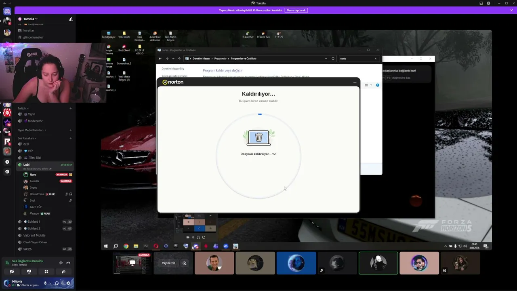The width and height of the screenshot is (517, 291).
Task: Join the özel voice channel
Action: point(44,144)
